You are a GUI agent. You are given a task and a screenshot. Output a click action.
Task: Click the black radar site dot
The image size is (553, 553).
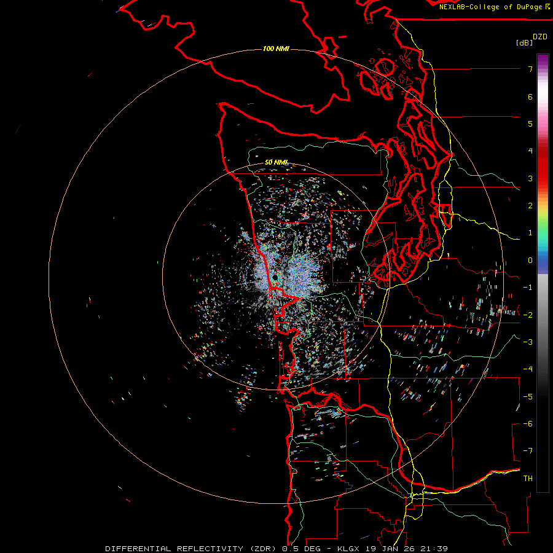coord(275,278)
